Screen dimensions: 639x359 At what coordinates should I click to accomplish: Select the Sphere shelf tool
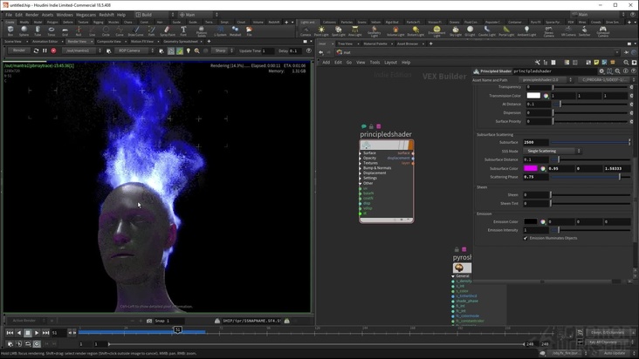(x=24, y=30)
